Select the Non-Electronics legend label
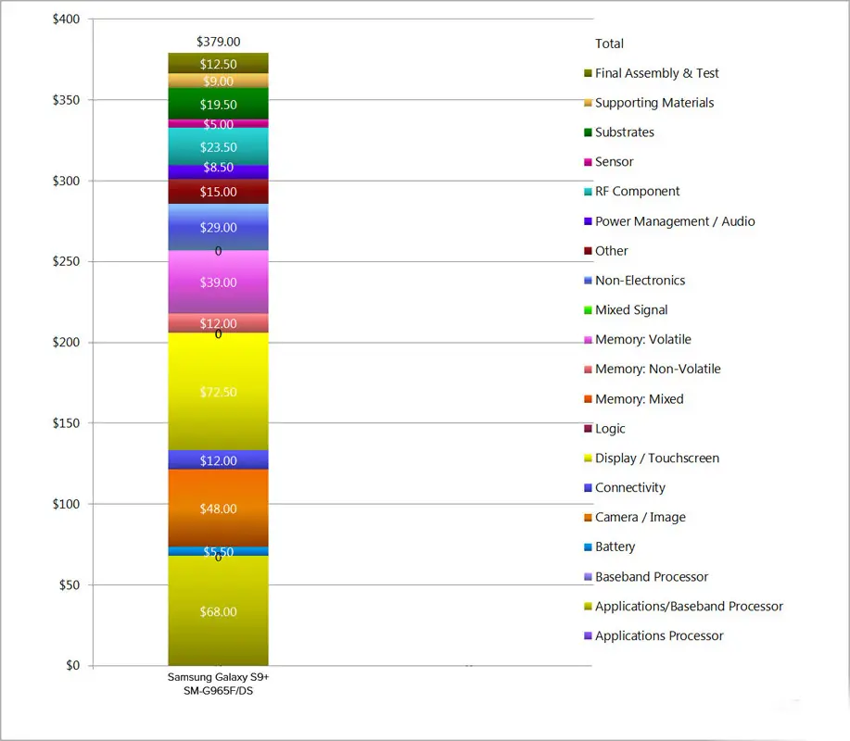Screen dimensions: 850x741 (641, 280)
